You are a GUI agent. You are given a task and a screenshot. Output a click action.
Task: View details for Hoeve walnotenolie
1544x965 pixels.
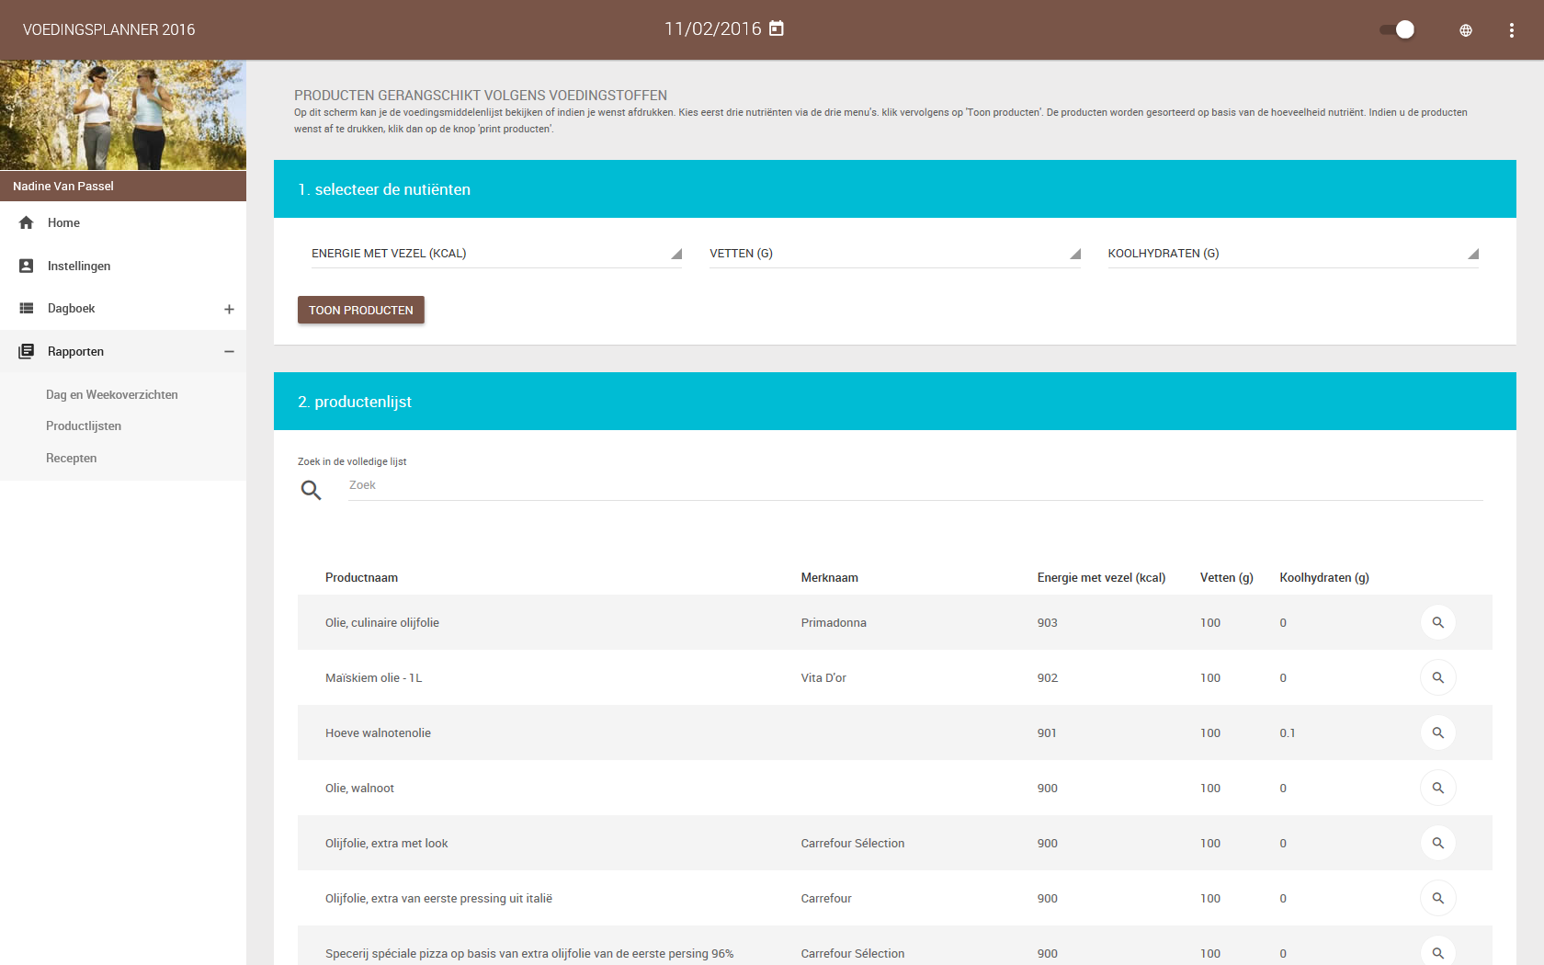[x=1438, y=732]
